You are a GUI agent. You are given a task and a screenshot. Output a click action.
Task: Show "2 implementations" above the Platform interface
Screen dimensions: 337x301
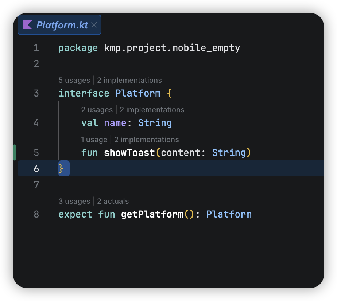tap(129, 80)
